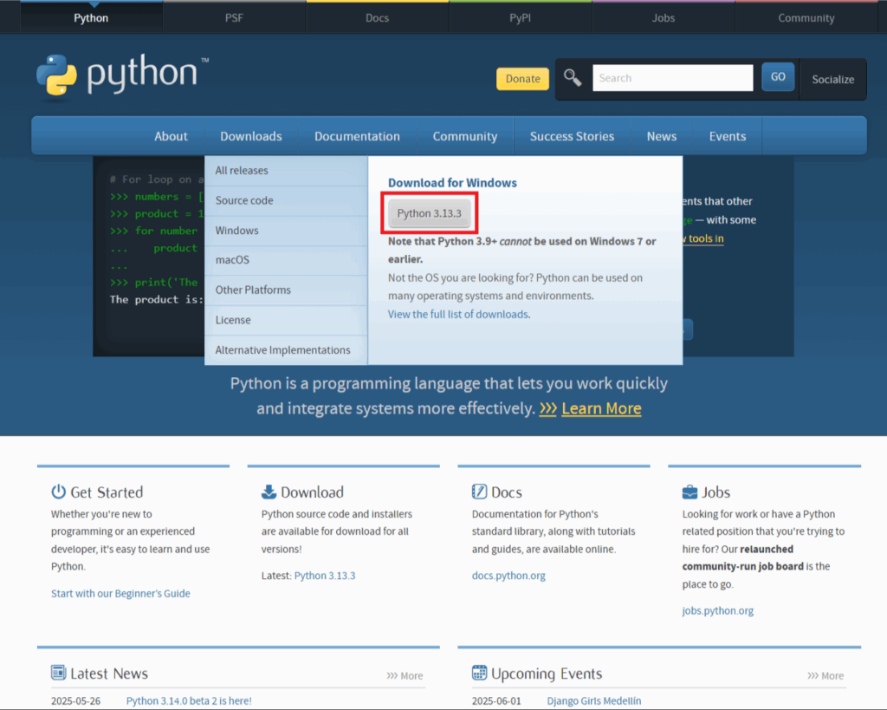The height and width of the screenshot is (710, 887).
Task: Open License in Downloads menu
Action: click(286, 320)
